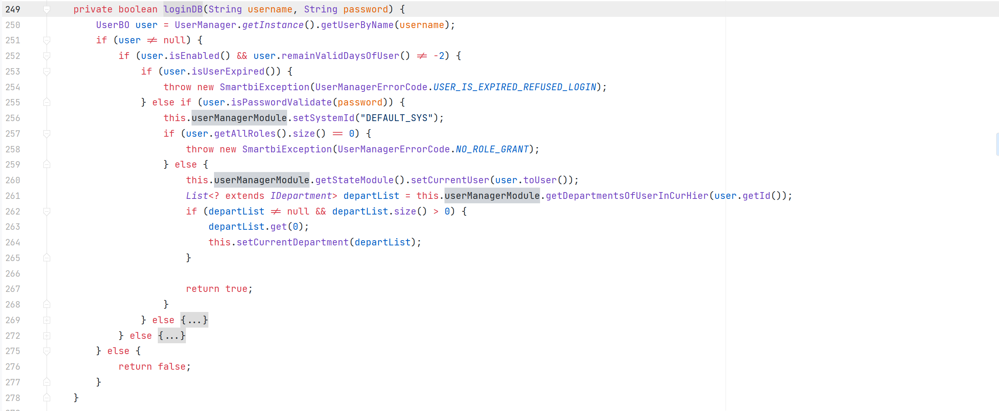Image resolution: width=999 pixels, height=411 pixels.
Task: Collapse the else block at line 275
Action: (x=47, y=351)
